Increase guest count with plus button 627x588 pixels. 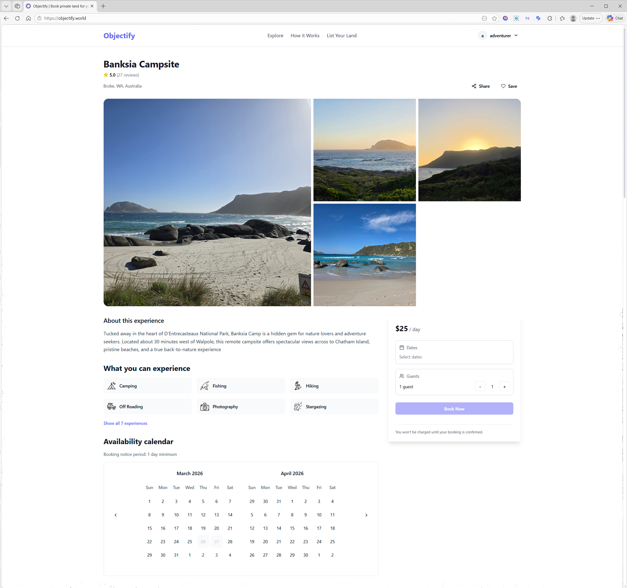[504, 387]
